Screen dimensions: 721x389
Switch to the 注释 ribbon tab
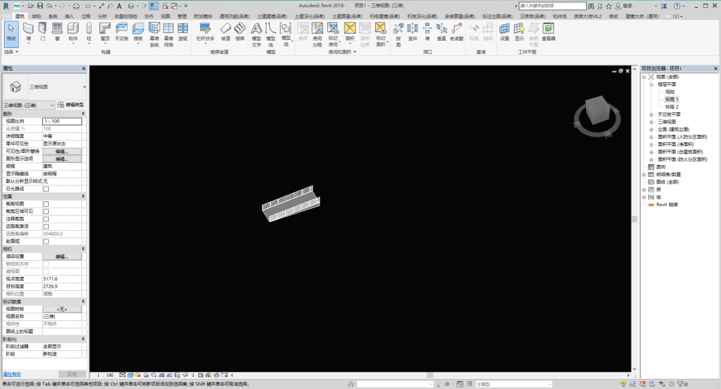click(x=86, y=16)
